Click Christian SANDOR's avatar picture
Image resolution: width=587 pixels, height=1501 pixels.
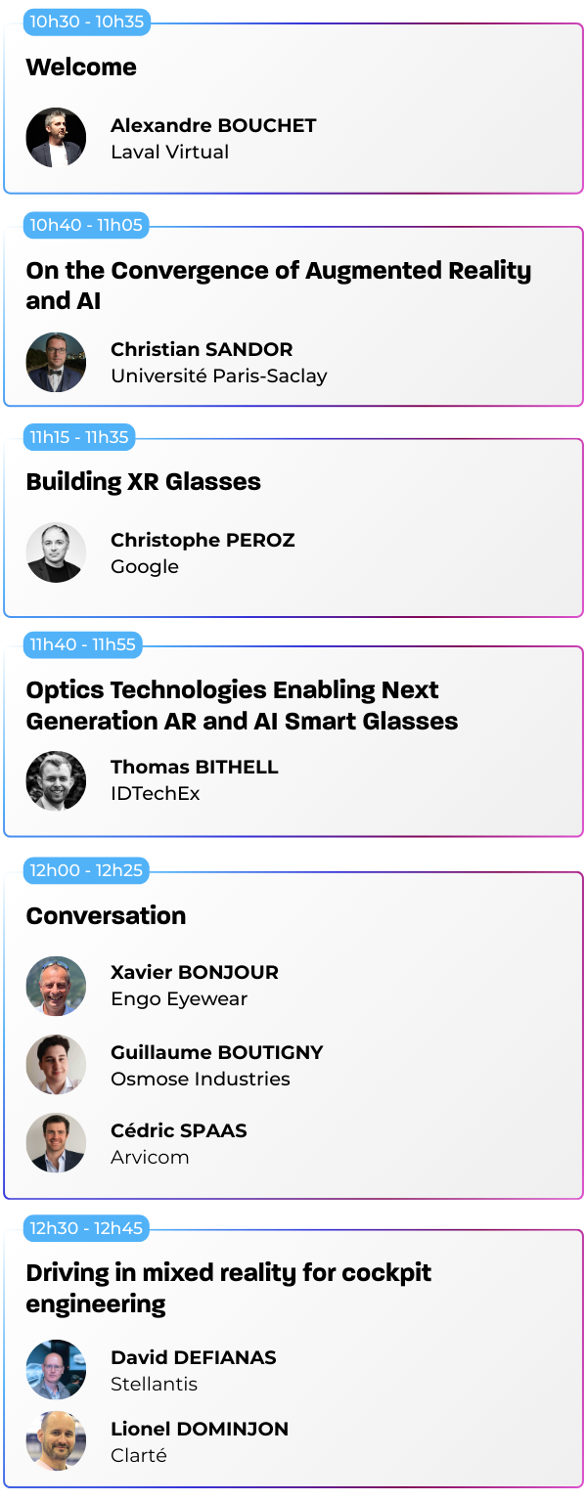56,362
